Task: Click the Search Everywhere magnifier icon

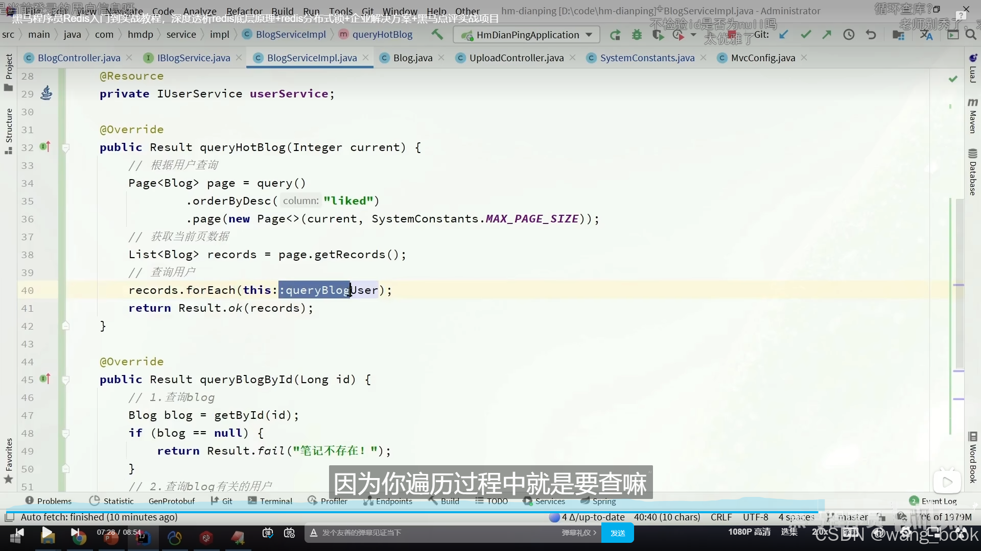Action: [970, 34]
